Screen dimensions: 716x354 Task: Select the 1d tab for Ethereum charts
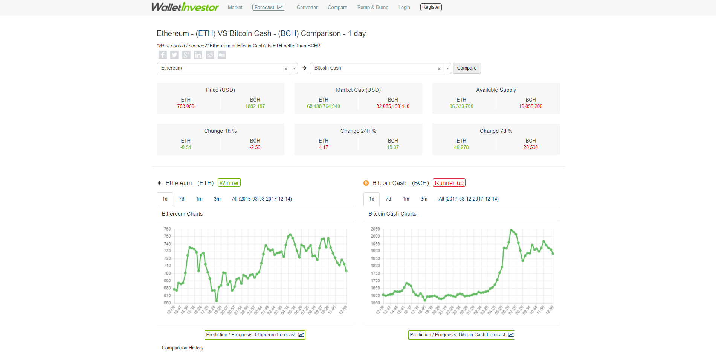[x=165, y=199]
